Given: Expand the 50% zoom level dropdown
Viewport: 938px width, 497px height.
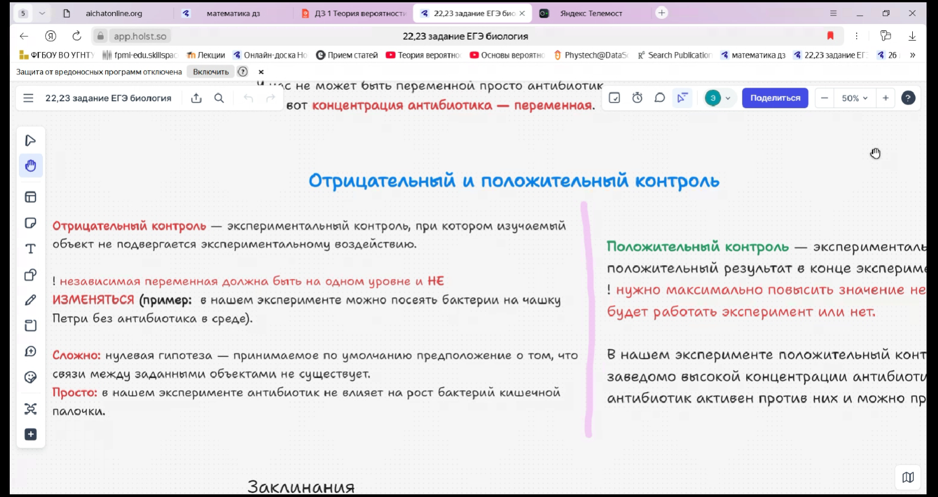Looking at the screenshot, I should [x=854, y=98].
